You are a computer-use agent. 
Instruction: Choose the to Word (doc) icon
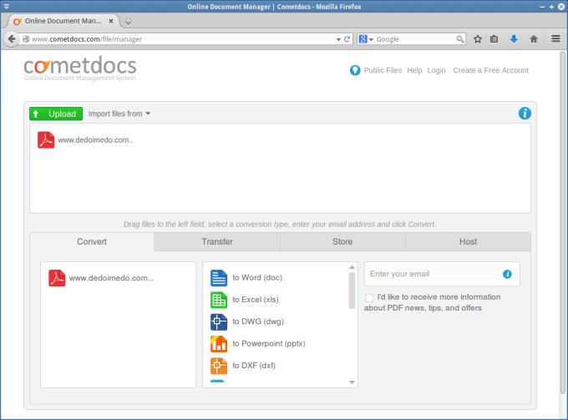point(219,278)
